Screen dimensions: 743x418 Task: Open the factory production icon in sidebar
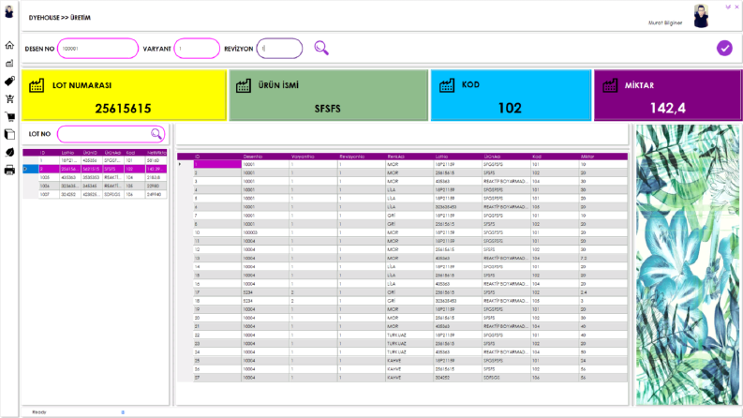9,63
